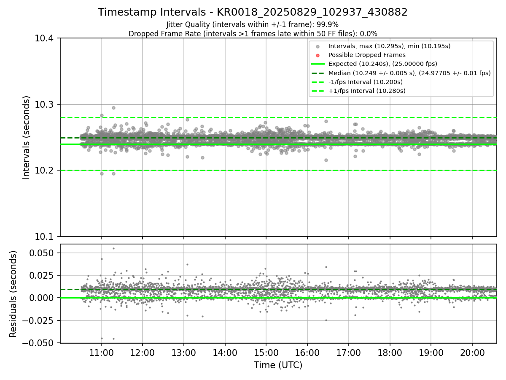Screen dimensions: 506x380
Task: Click legend entry Intervals, max (10.295s), min (10.195s)
Action: 389,46
